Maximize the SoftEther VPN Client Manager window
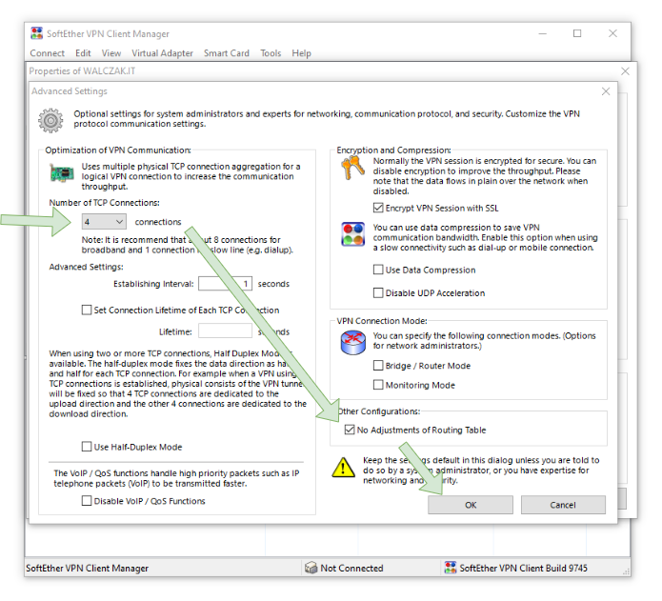Image resolution: width=662 pixels, height=601 pixels. click(x=577, y=33)
